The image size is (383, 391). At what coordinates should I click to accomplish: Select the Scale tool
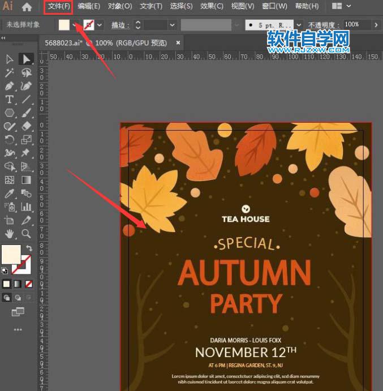(26, 140)
